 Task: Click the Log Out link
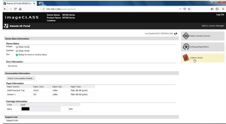coord(220,15)
